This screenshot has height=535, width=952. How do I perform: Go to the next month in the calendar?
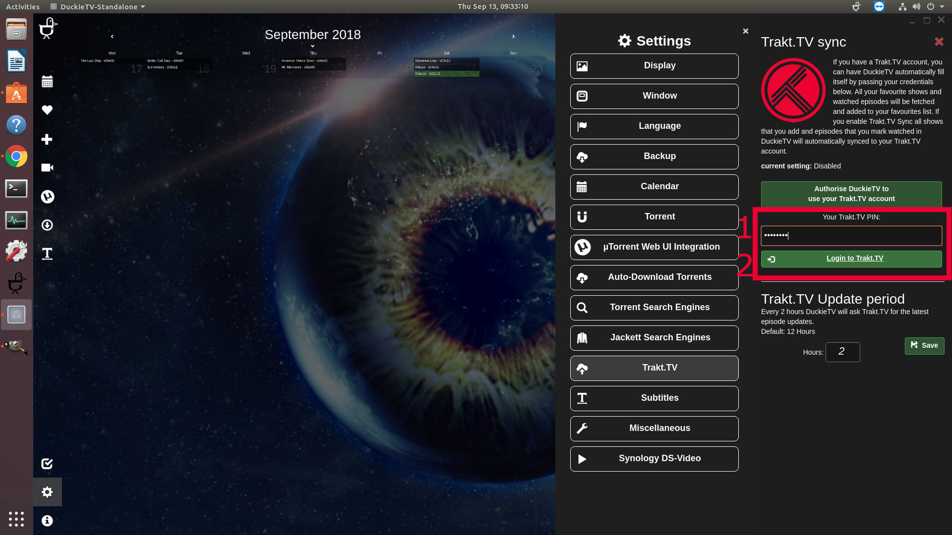coord(513,36)
